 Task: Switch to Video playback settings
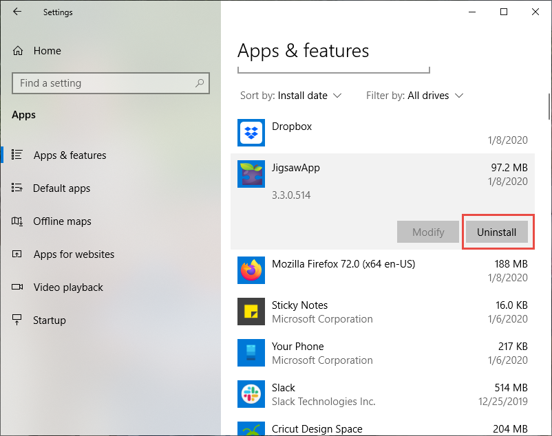tap(68, 287)
